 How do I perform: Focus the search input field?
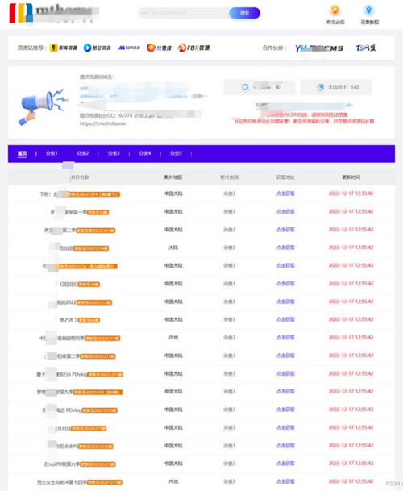(184, 13)
